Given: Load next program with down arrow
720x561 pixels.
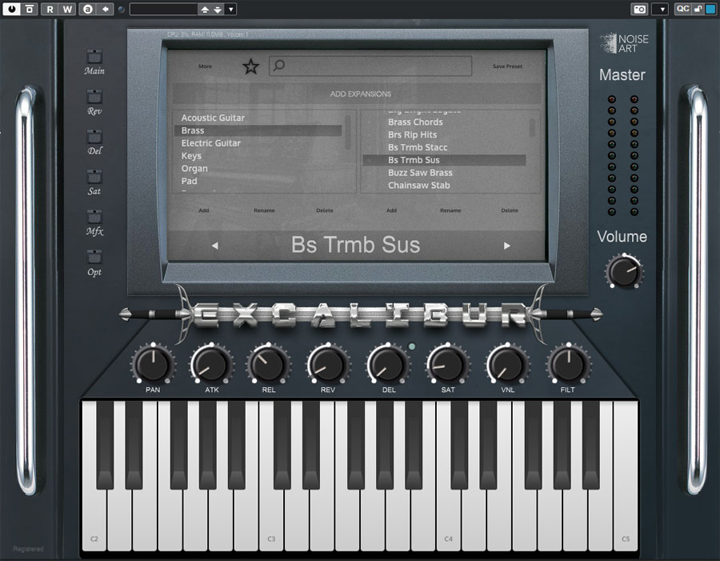Looking at the screenshot, I should pos(218,9).
